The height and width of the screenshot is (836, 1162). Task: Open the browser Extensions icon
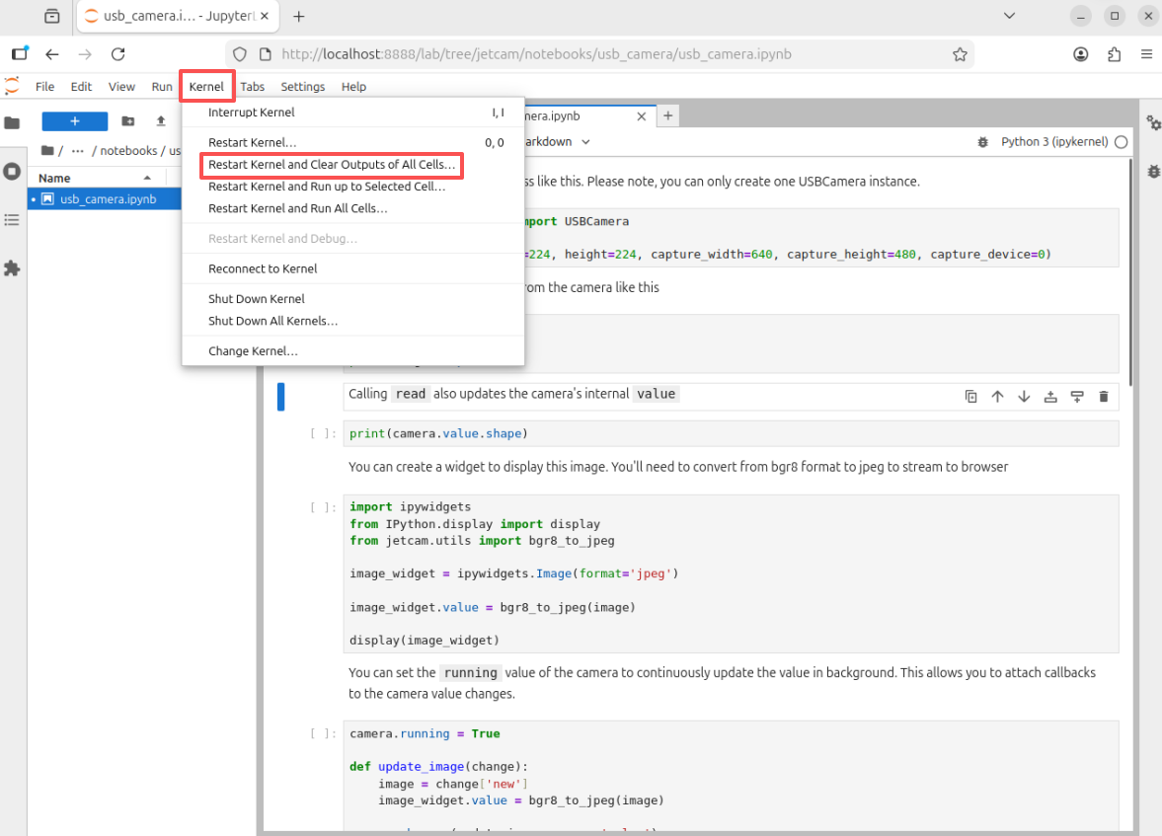pos(1114,54)
